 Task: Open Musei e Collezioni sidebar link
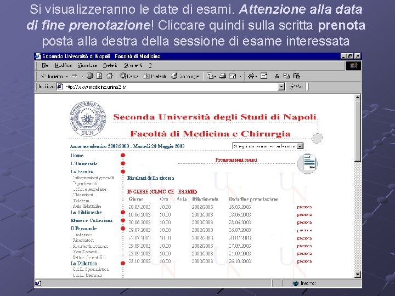point(92,220)
